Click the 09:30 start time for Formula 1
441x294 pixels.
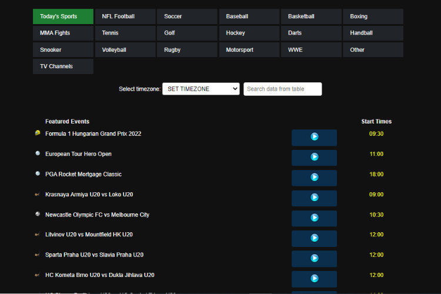(x=376, y=133)
